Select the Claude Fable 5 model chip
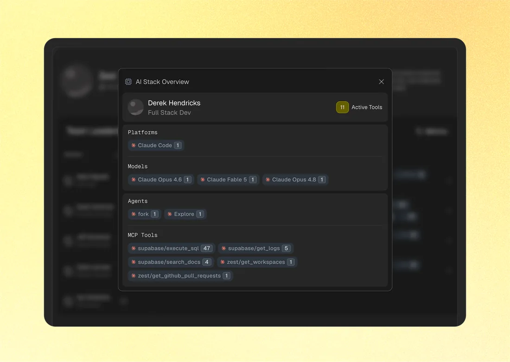The image size is (510, 362). (x=228, y=180)
